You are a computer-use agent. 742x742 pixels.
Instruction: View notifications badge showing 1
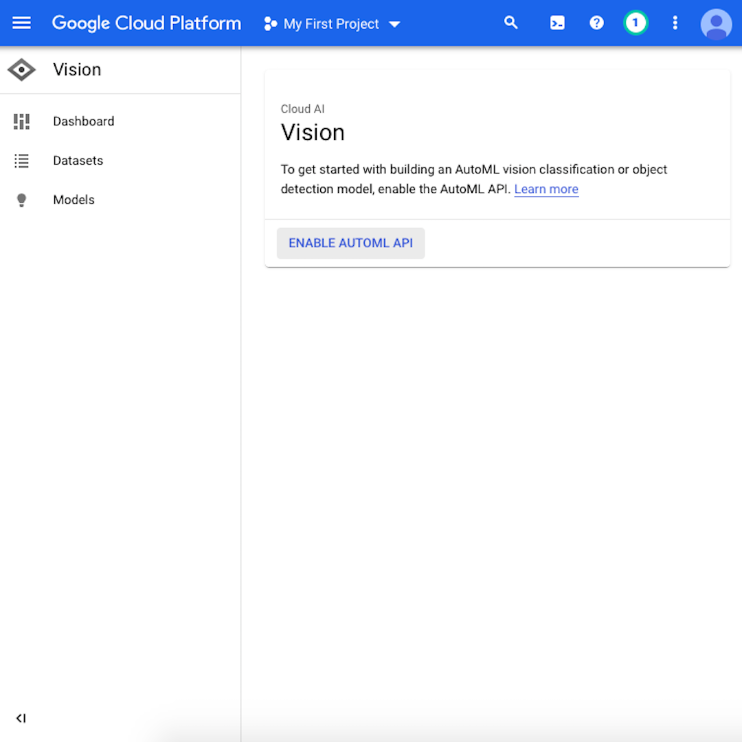(x=636, y=23)
